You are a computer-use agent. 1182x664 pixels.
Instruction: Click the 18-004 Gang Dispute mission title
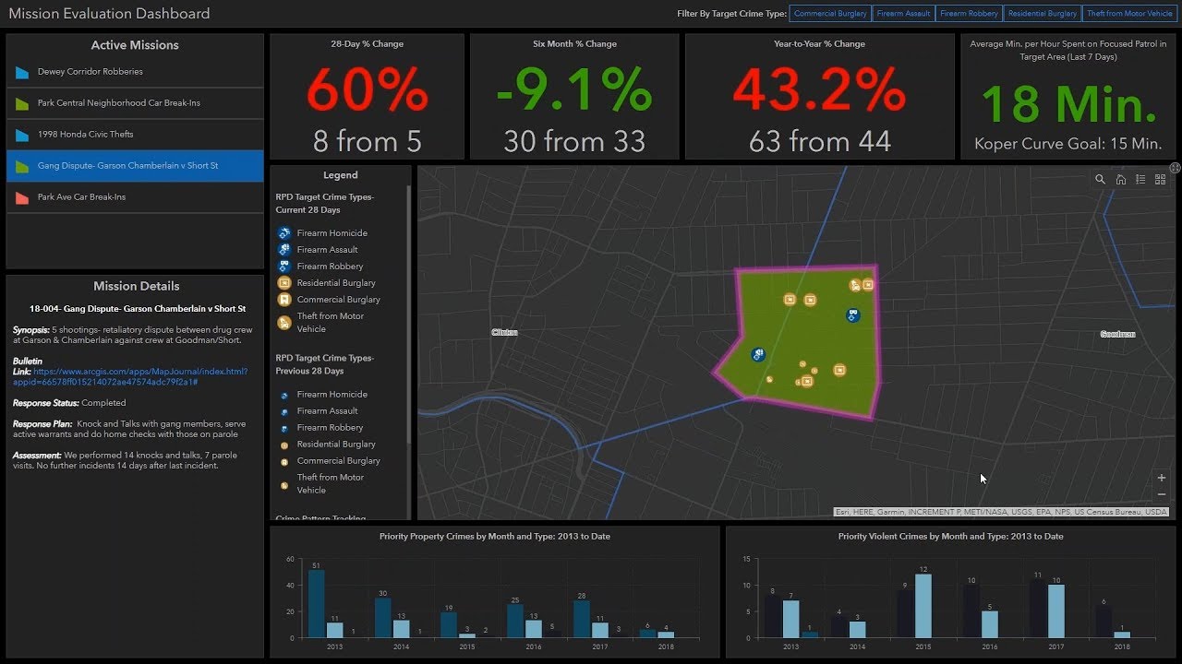point(138,309)
